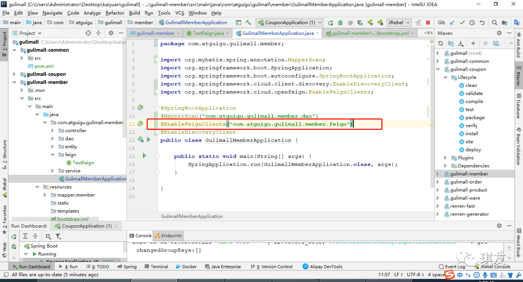Click Git revert undo arrow icon
This screenshot has width=523, height=282.
482,23
